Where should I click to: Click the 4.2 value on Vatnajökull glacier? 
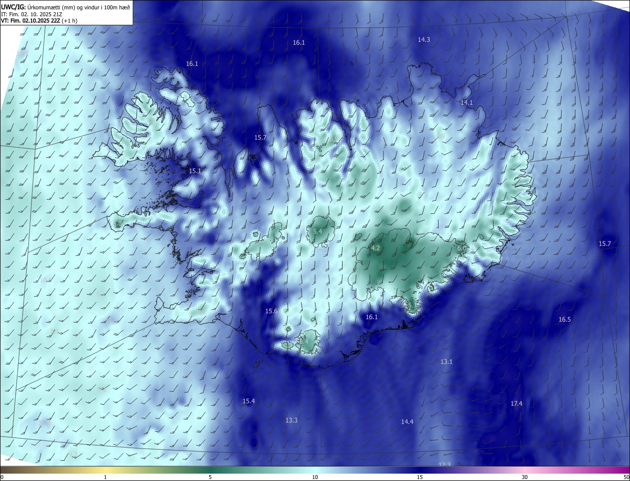[376, 248]
